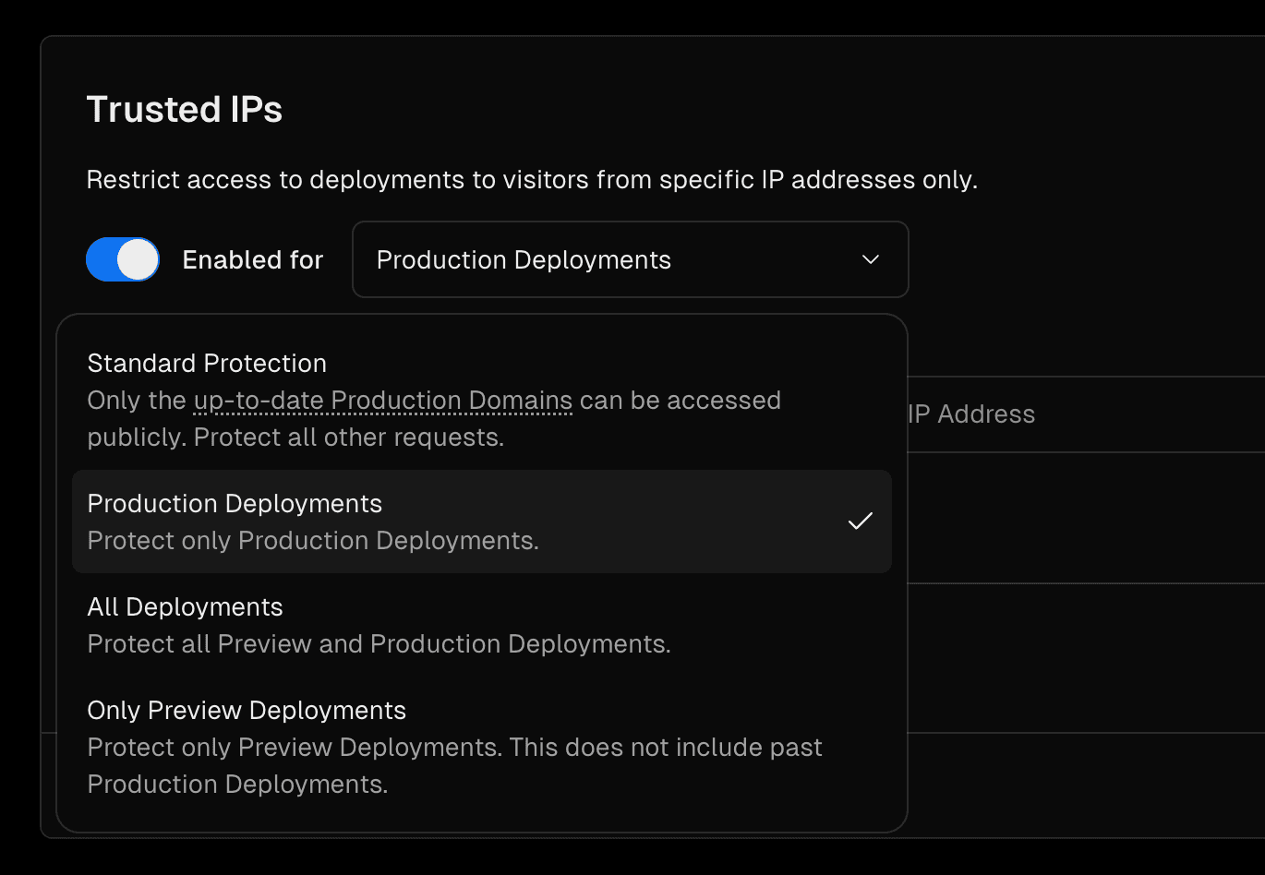Click the Standard Protection description text
Screen dimensions: 1265x875
434,418
